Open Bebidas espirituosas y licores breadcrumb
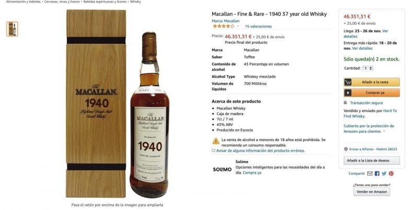 [105, 2]
